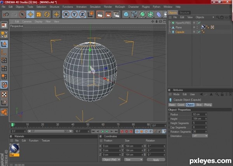This screenshot has width=233, height=166.
Task: Toggle X axis lock
Action: [66, 15]
